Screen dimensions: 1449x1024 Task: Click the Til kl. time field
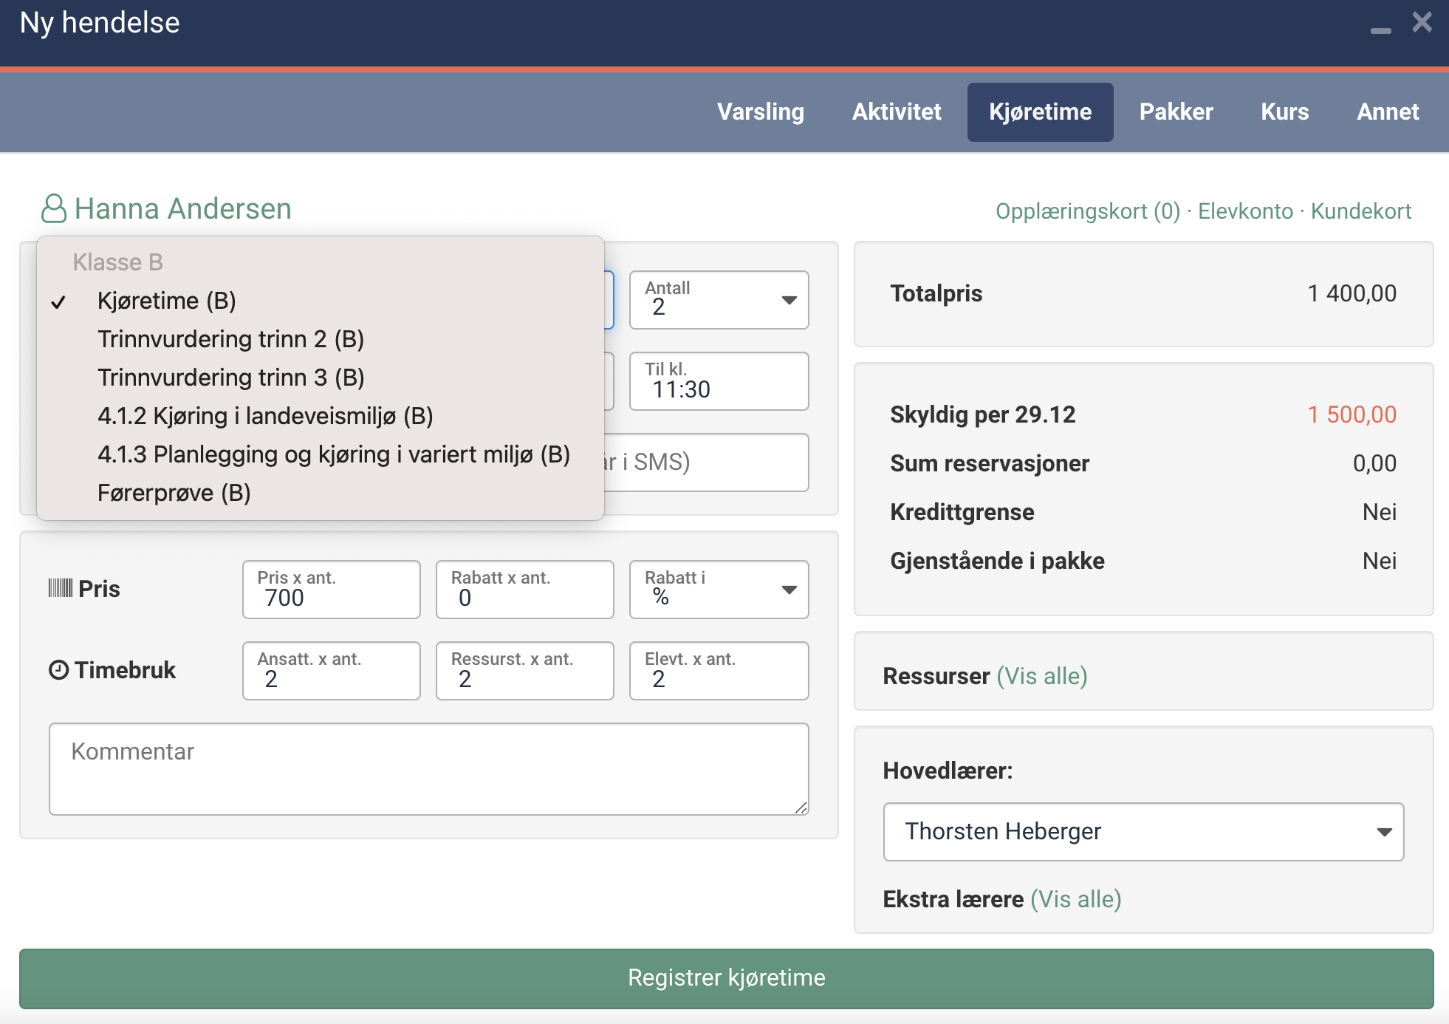[719, 381]
